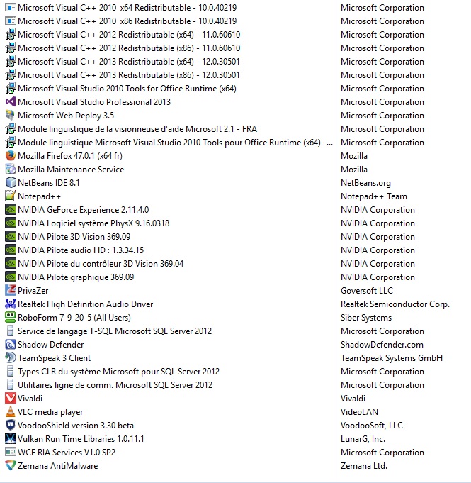Select Microsoft Visual C++ 2010 x86 Redistributable

[127, 21]
